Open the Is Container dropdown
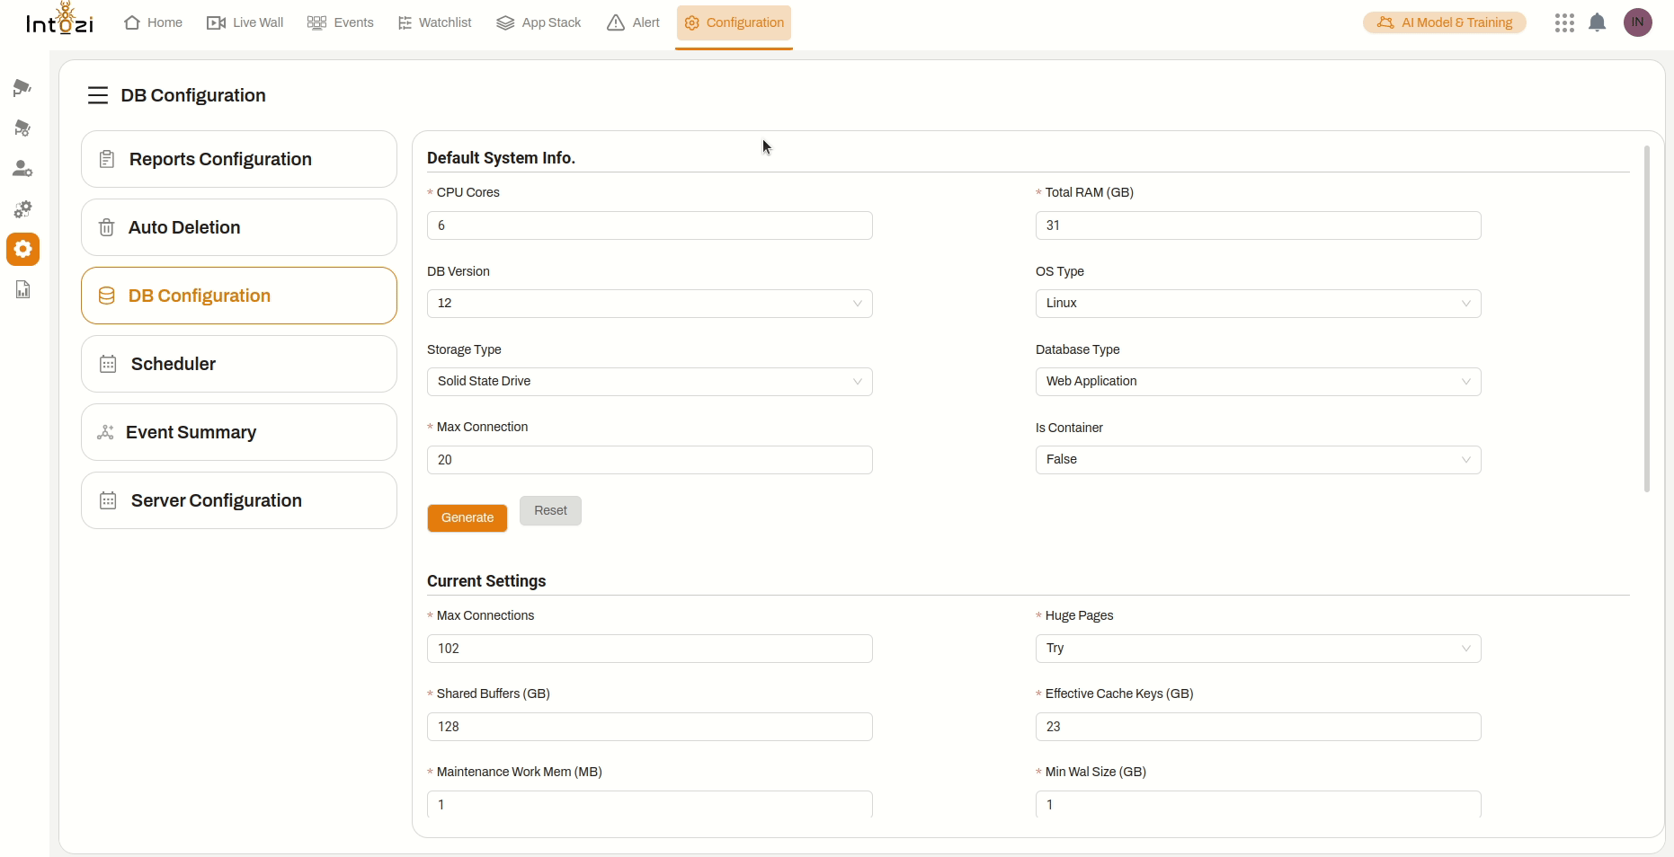The image size is (1674, 857). tap(1258, 460)
